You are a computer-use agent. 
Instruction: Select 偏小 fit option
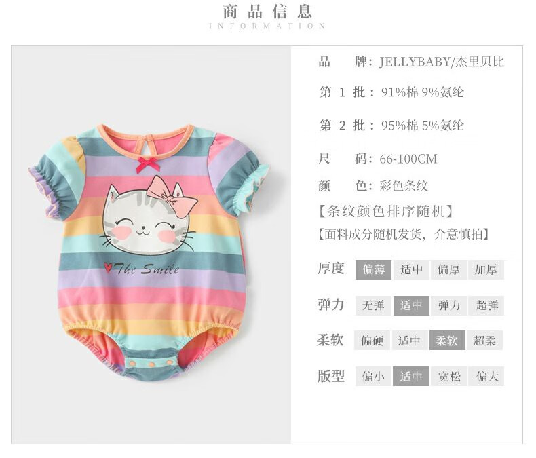[x=373, y=377]
